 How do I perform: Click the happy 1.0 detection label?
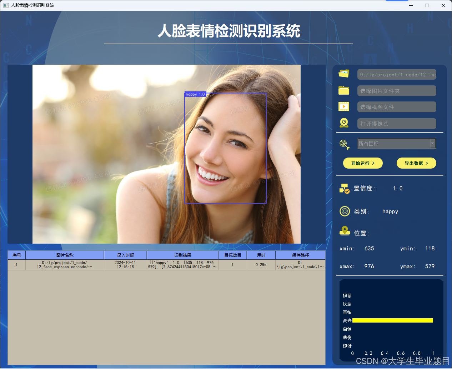coord(195,94)
